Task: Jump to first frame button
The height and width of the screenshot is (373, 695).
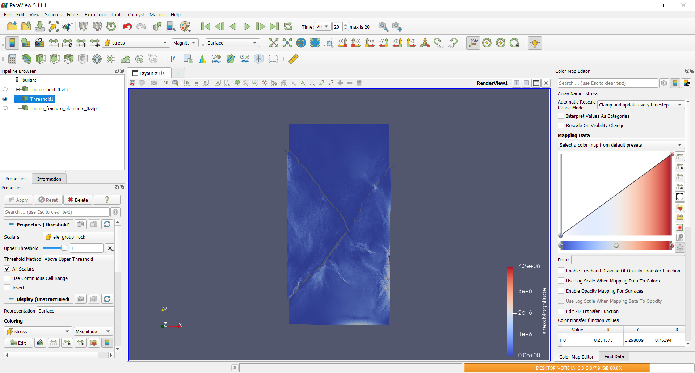Action: (x=206, y=26)
